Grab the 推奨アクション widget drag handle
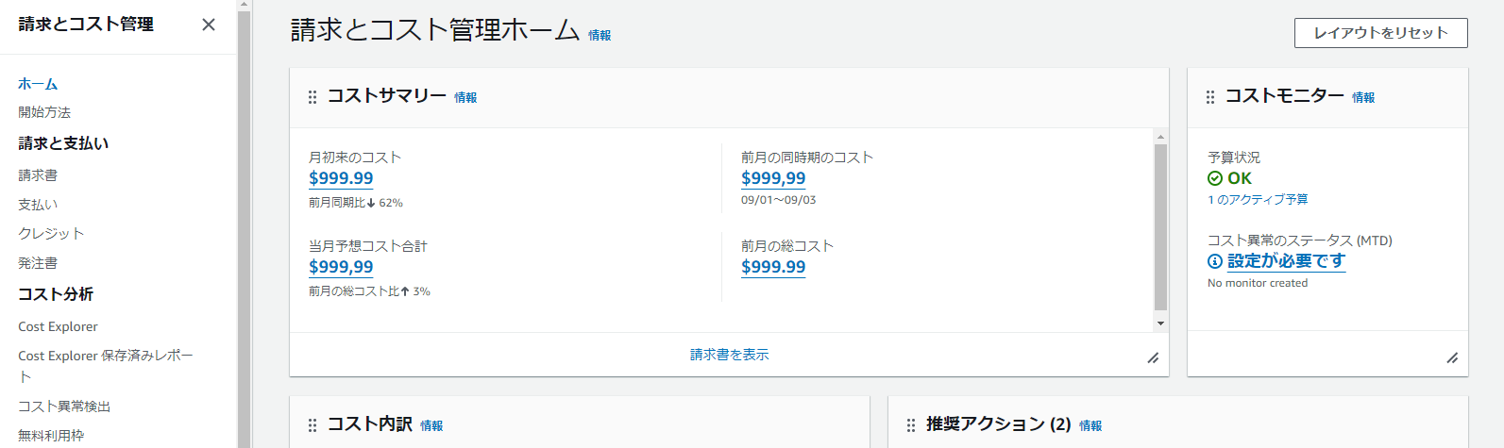1504x448 pixels. pos(911,425)
